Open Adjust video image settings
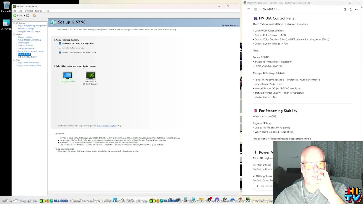Viewport: 363px width, 204px height. pos(29,65)
